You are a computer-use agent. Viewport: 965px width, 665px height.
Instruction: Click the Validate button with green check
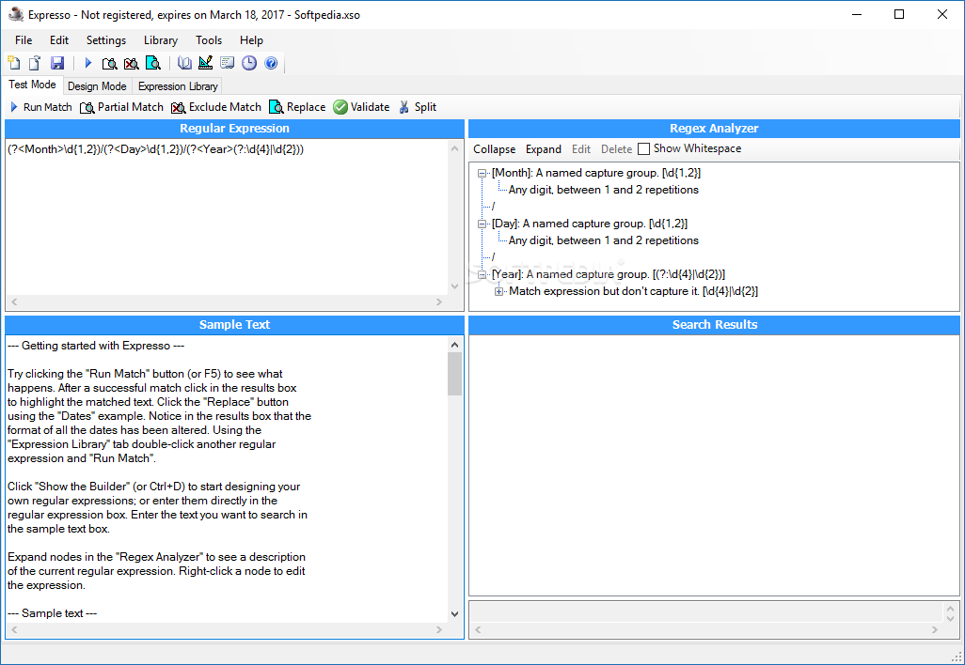[x=361, y=107]
